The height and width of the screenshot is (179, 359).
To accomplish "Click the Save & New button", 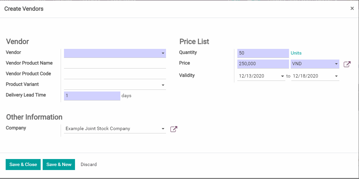I will 59,164.
